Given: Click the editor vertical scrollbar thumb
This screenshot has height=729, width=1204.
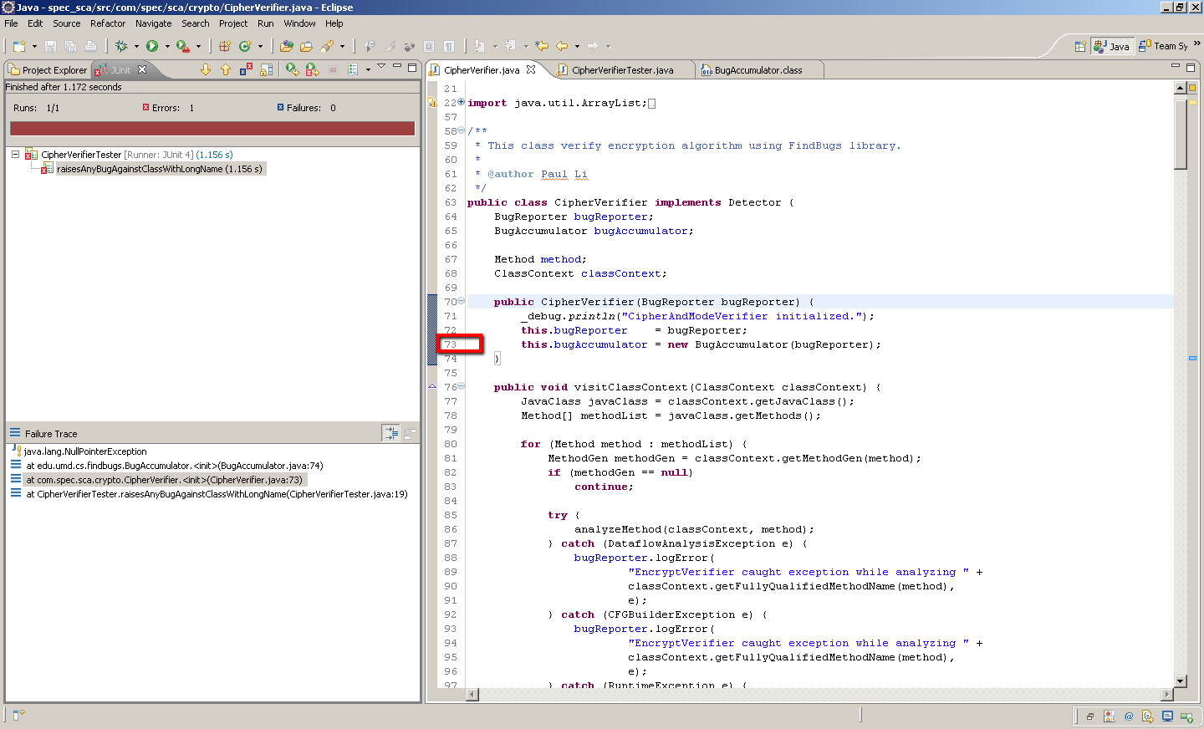Looking at the screenshot, I should pyautogui.click(x=1181, y=134).
